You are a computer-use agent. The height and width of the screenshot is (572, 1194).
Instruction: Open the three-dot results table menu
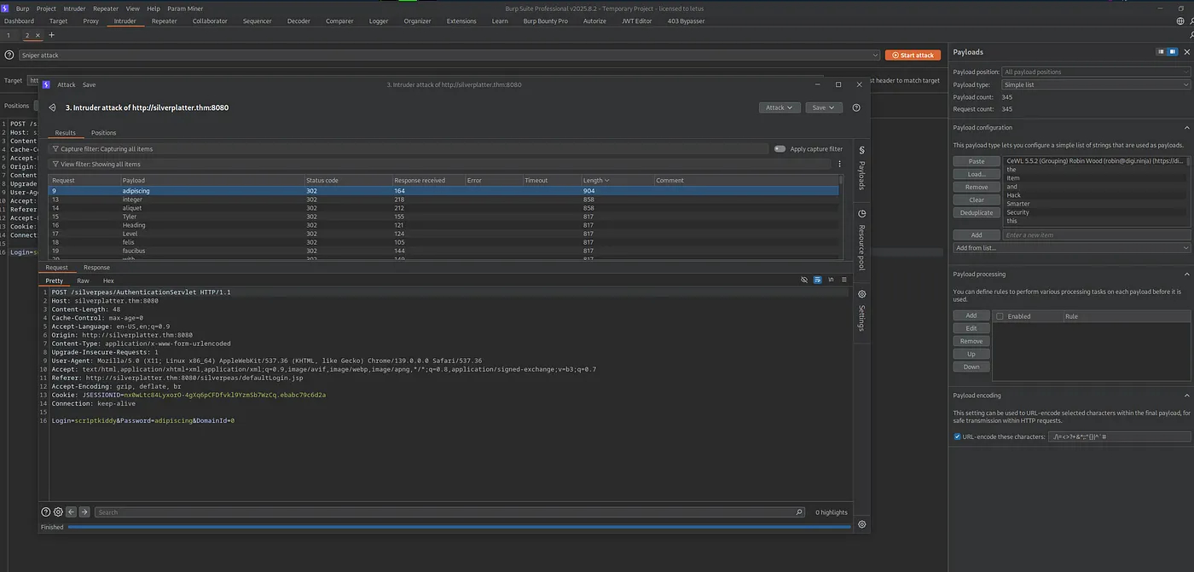(x=839, y=164)
